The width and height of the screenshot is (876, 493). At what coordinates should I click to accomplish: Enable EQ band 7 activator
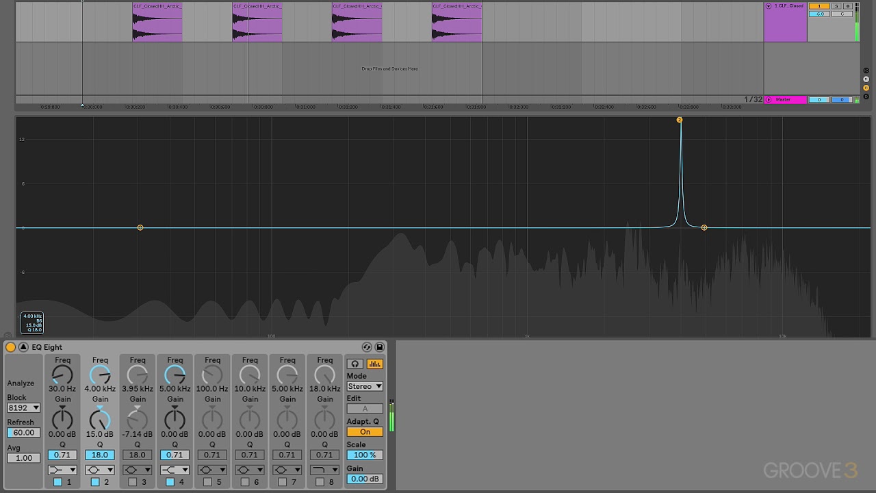coord(283,482)
